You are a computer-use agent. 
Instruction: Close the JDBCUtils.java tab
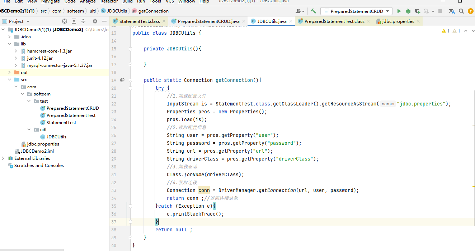290,21
